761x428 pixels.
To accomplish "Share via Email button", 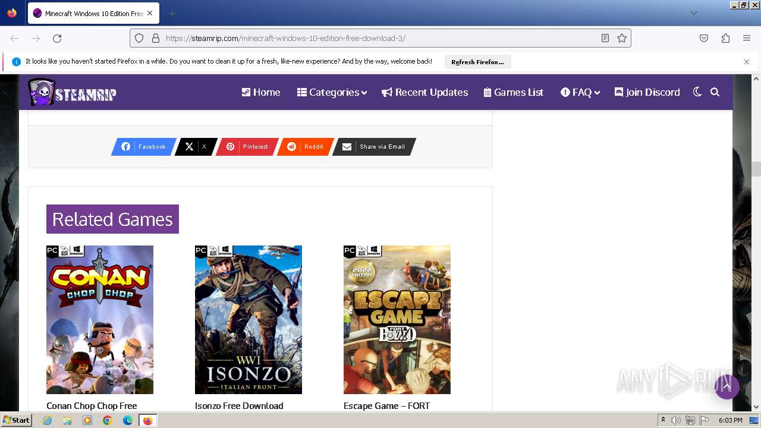I will click(x=374, y=147).
